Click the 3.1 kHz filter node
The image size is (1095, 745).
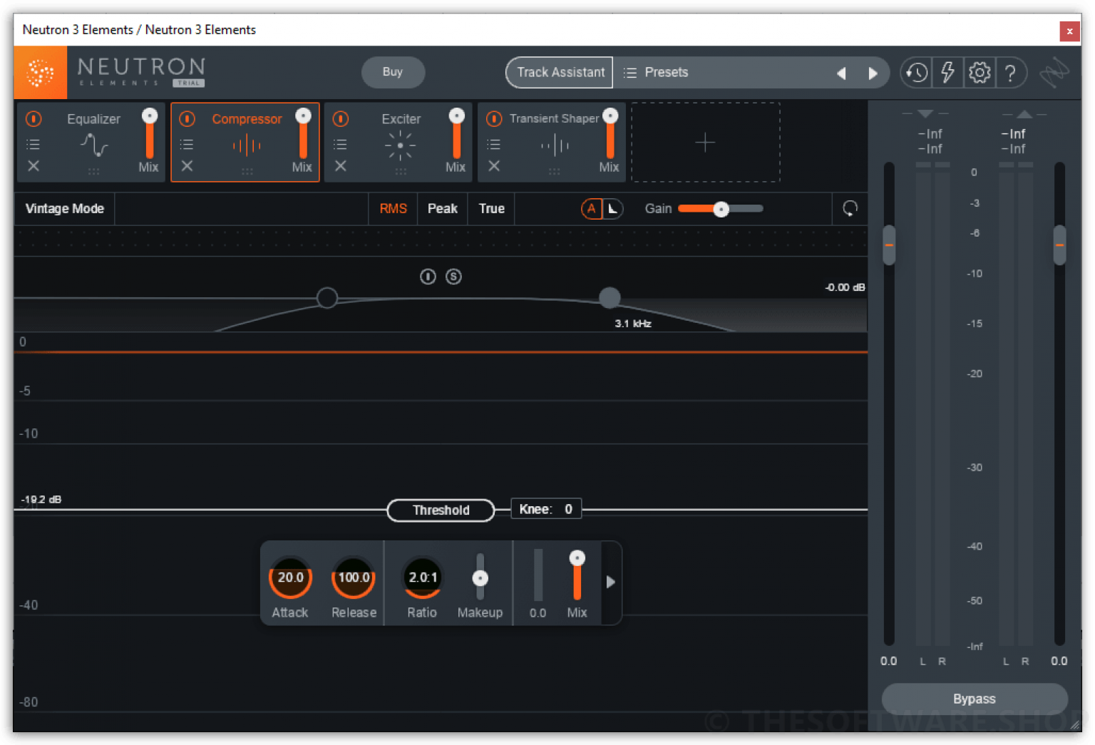click(610, 297)
